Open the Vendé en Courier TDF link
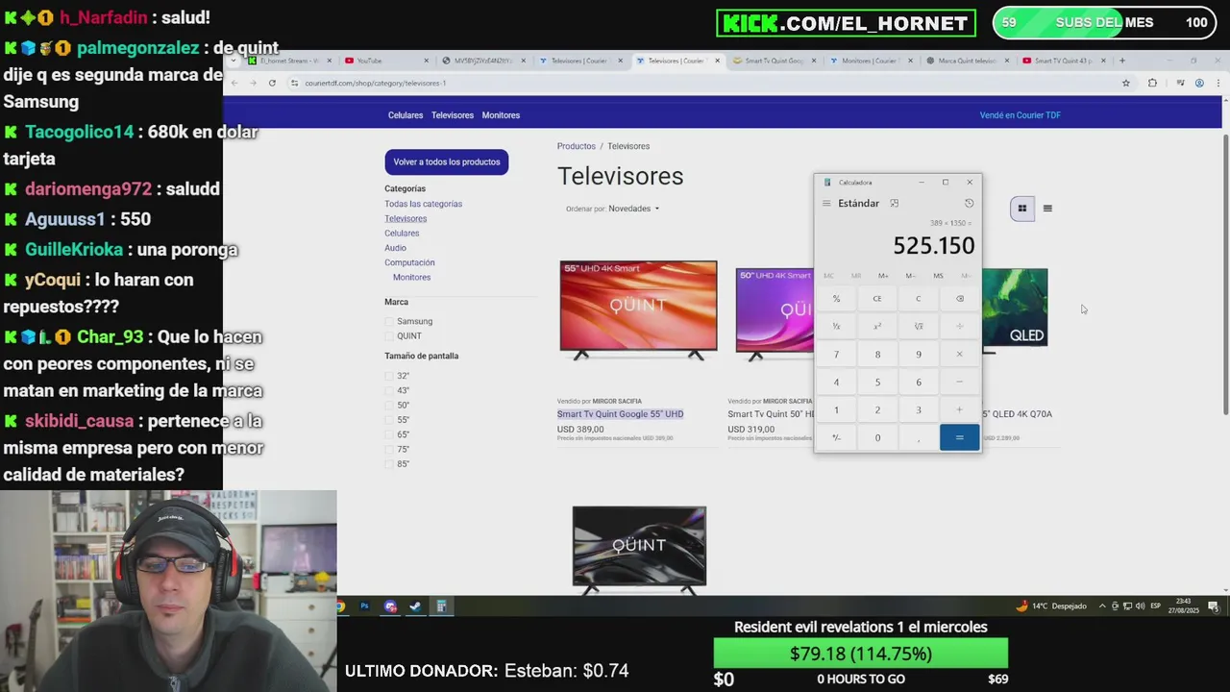Screen dimensions: 1230x692 point(1021,115)
